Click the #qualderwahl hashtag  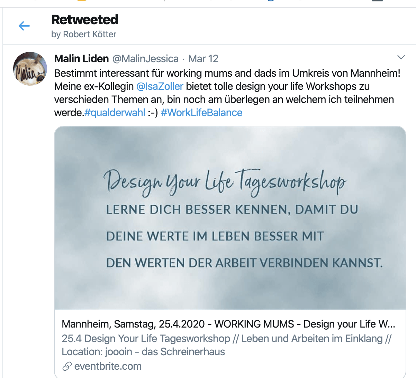tap(115, 113)
